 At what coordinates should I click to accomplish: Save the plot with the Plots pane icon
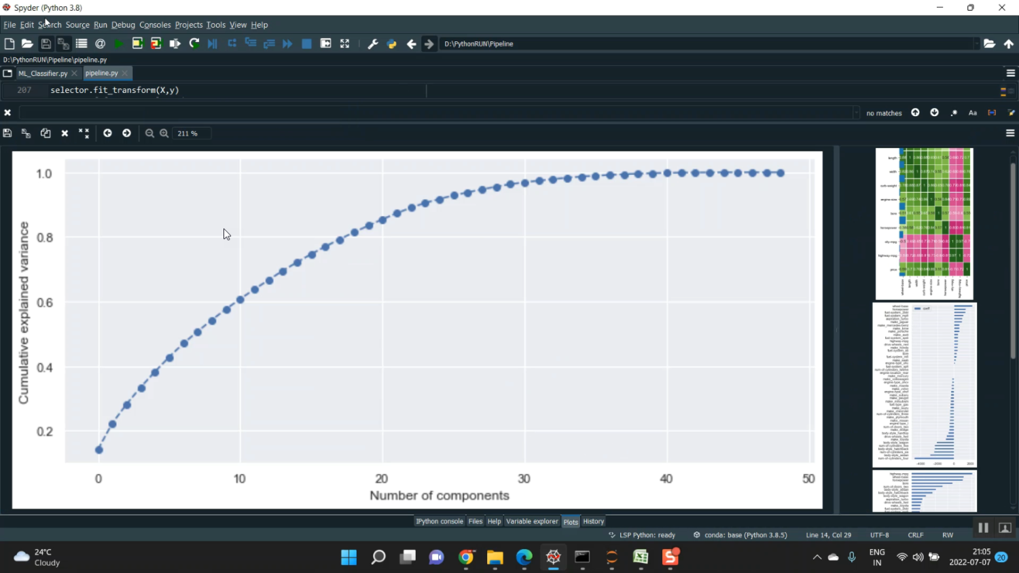coord(7,133)
